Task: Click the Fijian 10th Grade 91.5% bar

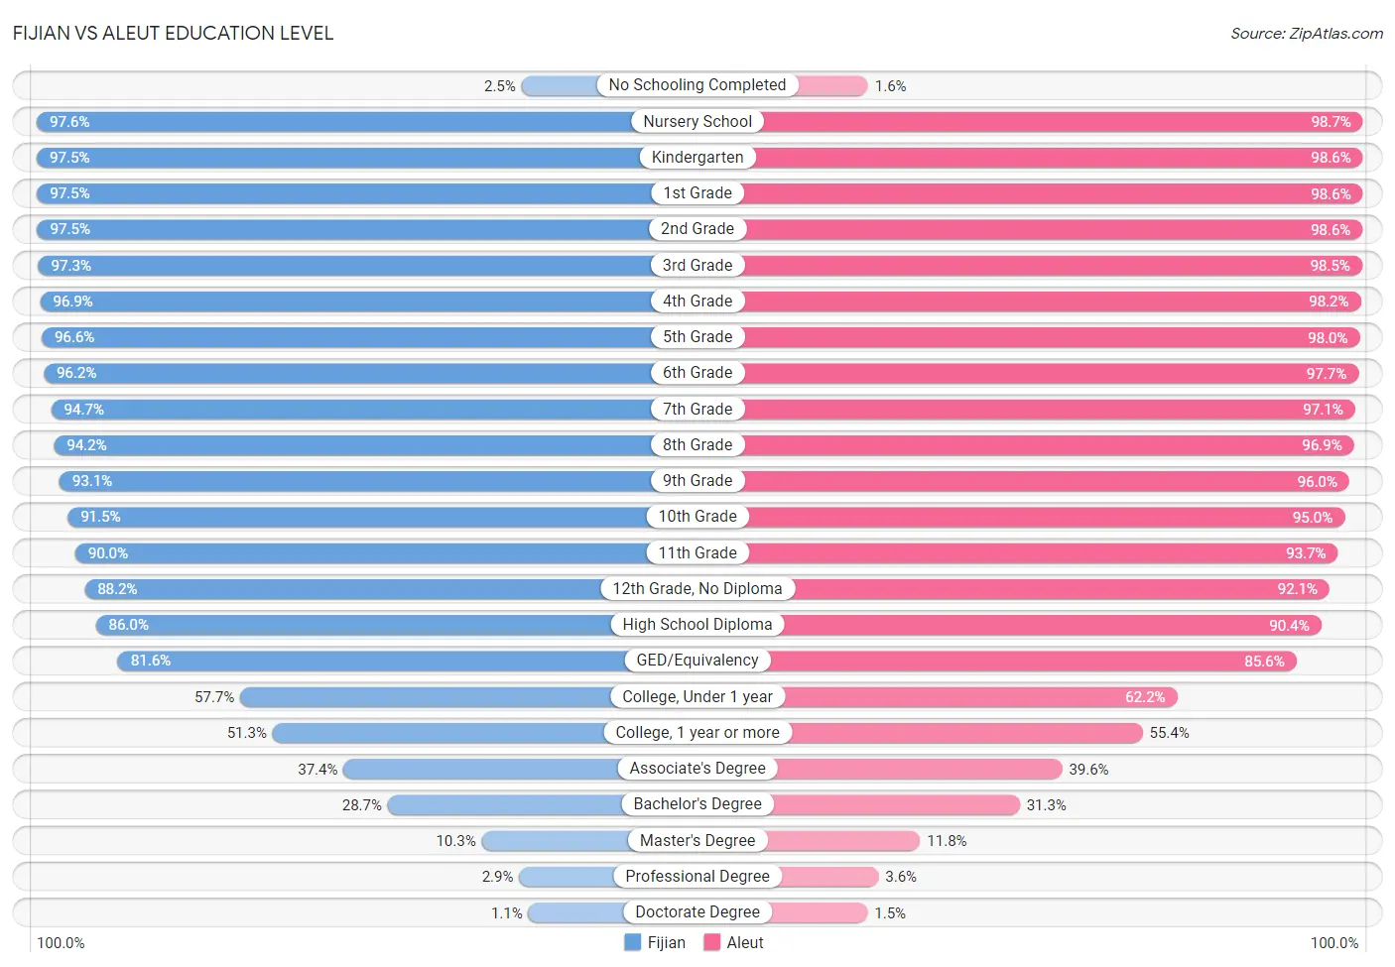Action: 382,517
